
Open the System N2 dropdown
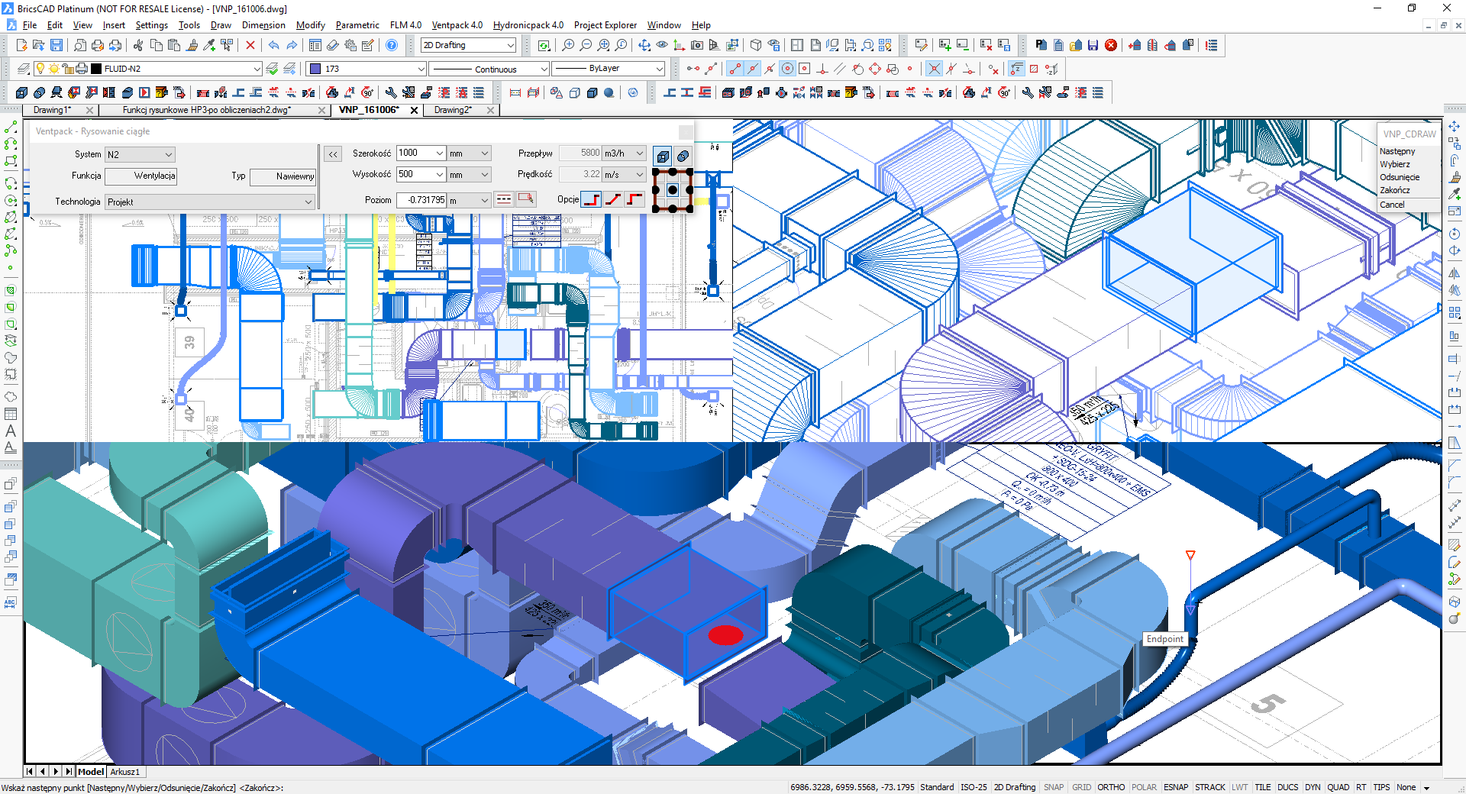[140, 154]
